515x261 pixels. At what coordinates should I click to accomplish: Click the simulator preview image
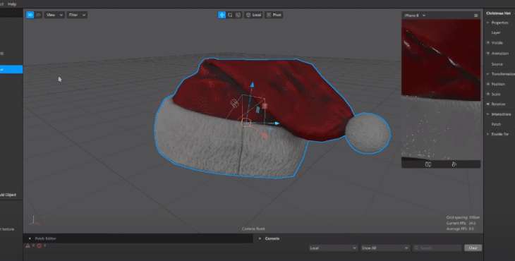click(441, 90)
